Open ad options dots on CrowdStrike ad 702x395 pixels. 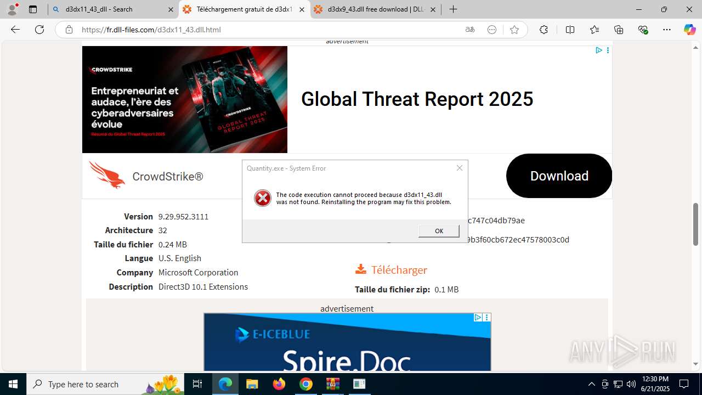click(608, 50)
